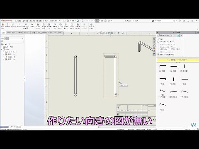Expand the 図面ビュー3 tree node
Viewport: 199px width, 149px height.
pos(4,59)
